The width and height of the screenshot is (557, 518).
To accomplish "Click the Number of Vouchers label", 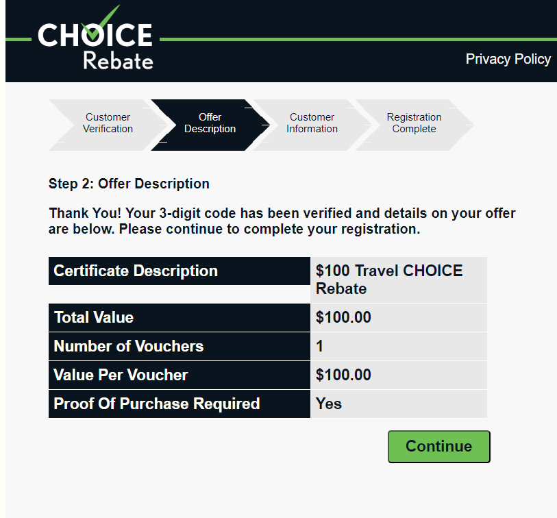I will [180, 347].
